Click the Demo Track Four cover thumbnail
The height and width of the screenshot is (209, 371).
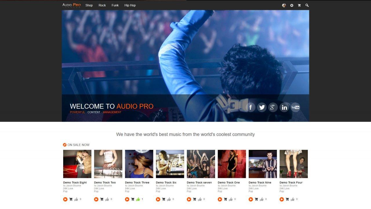pyautogui.click(x=294, y=164)
